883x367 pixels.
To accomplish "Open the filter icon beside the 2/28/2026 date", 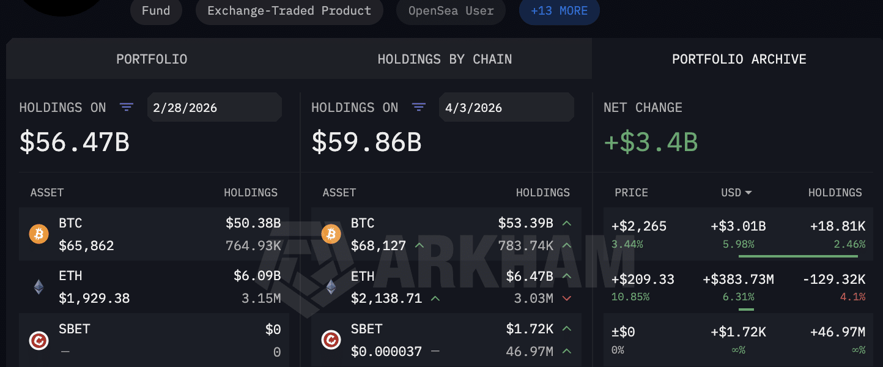I will pos(127,108).
